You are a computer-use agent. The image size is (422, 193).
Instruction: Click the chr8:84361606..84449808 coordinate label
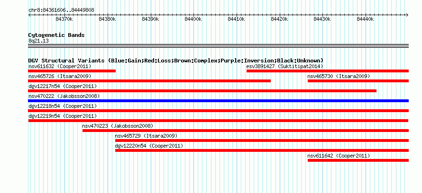[61, 10]
